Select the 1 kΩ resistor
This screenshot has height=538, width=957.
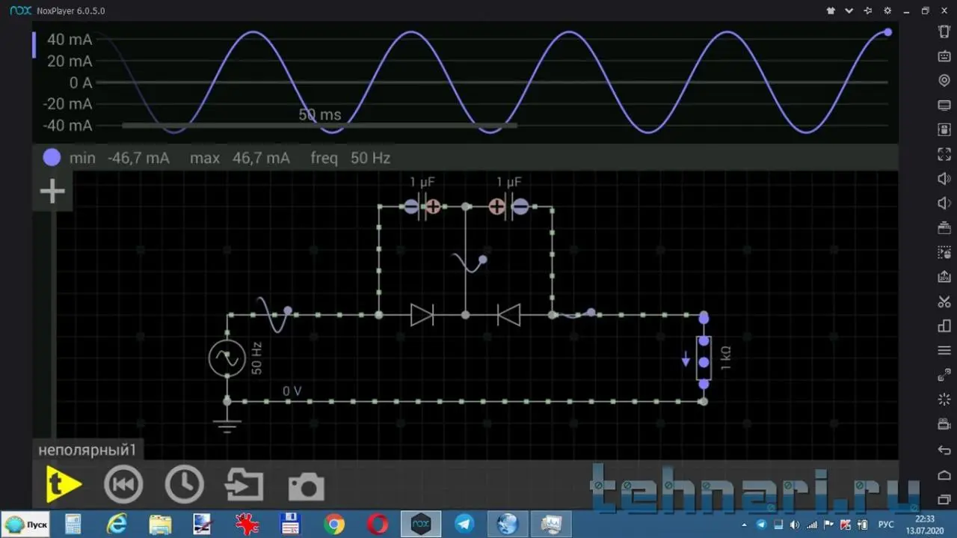(x=704, y=358)
